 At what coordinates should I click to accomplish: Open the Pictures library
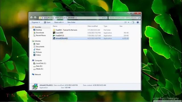tap(39, 52)
